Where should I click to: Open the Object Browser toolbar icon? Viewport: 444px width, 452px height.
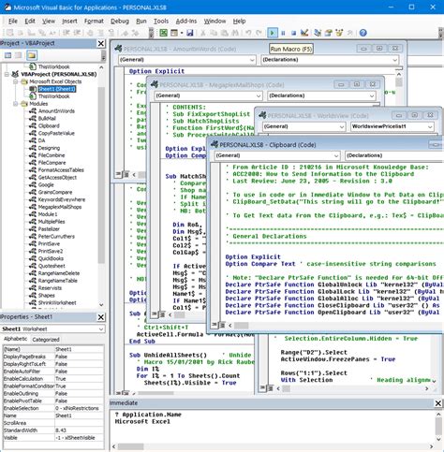339,33
